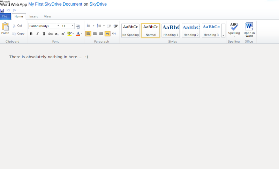Click the Undo arrow icon
279x169 pixels.
click(x=8, y=10)
